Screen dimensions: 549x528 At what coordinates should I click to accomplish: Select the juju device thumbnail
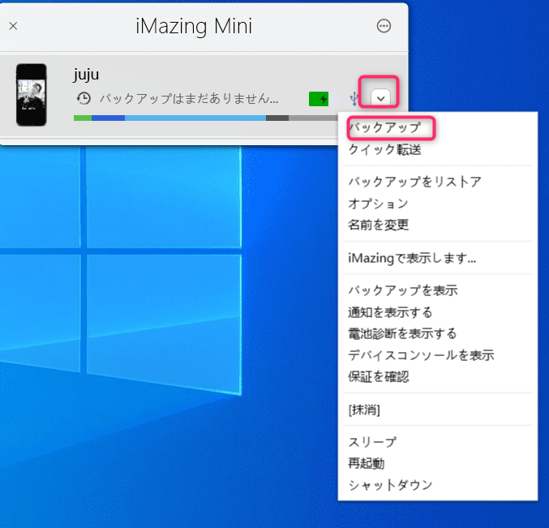click(31, 95)
